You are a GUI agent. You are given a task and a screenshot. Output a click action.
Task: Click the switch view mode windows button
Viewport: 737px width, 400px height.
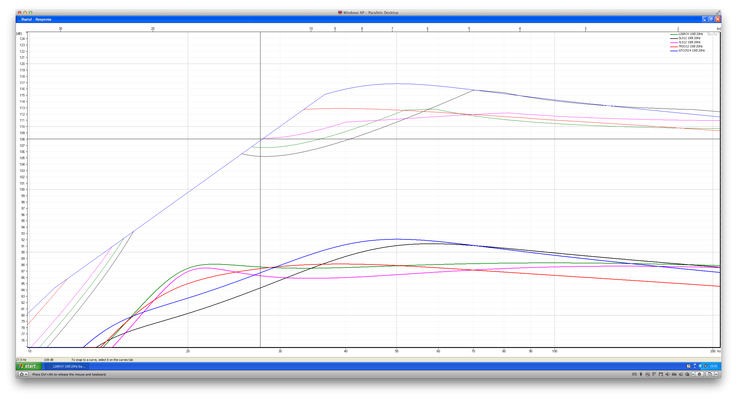[x=709, y=374]
